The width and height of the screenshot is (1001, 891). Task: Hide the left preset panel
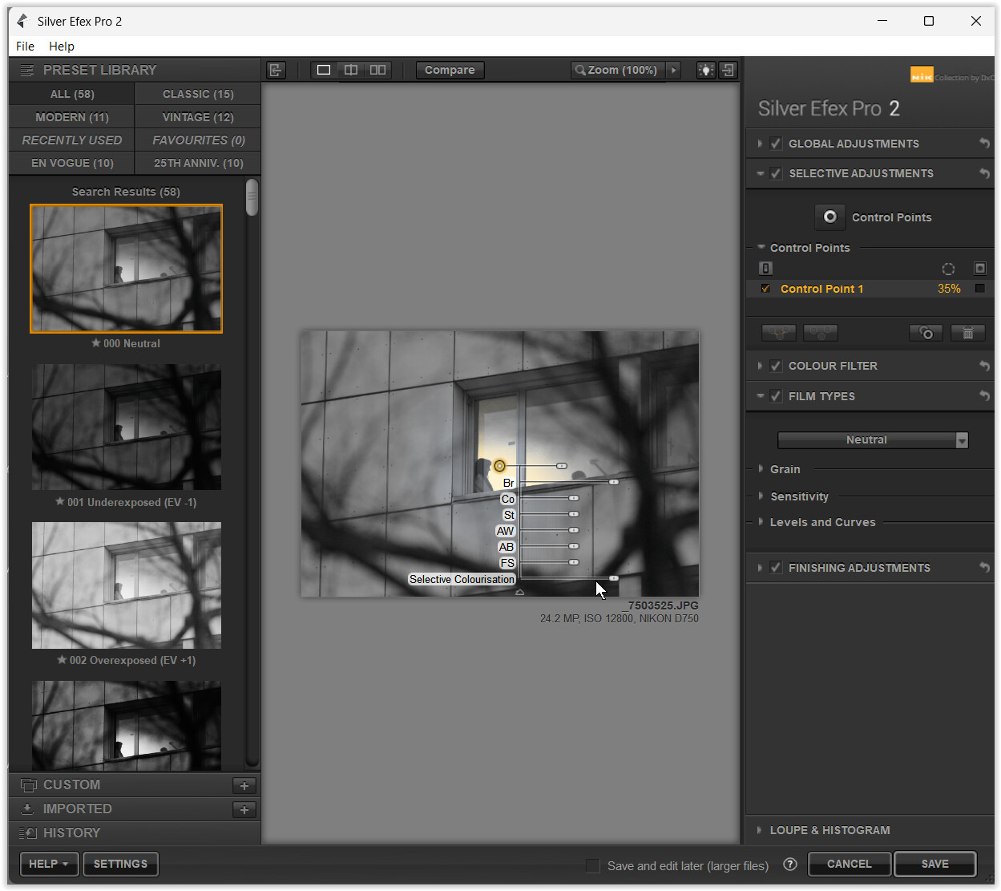click(x=276, y=71)
